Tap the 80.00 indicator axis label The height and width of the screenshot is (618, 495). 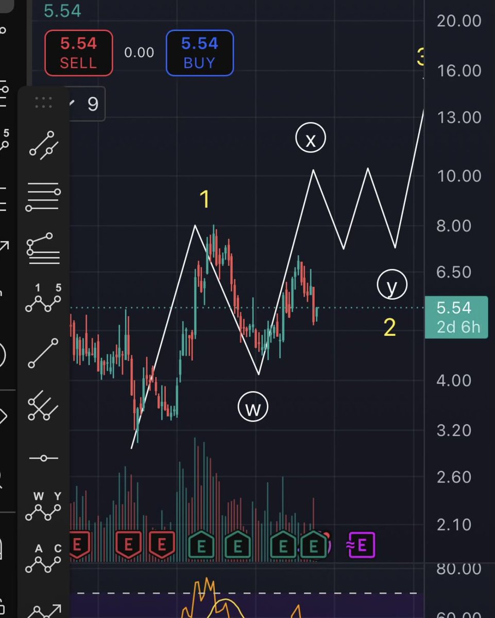pyautogui.click(x=459, y=569)
